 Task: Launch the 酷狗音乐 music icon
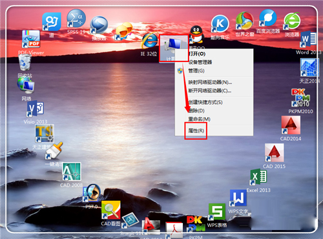(x=220, y=24)
